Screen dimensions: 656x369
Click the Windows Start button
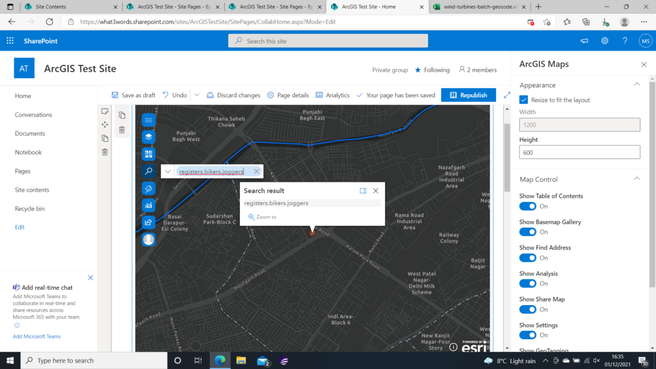coord(10,360)
